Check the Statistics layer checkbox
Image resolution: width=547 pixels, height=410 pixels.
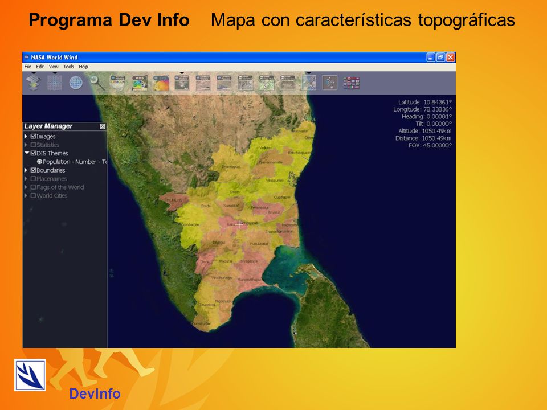point(33,145)
